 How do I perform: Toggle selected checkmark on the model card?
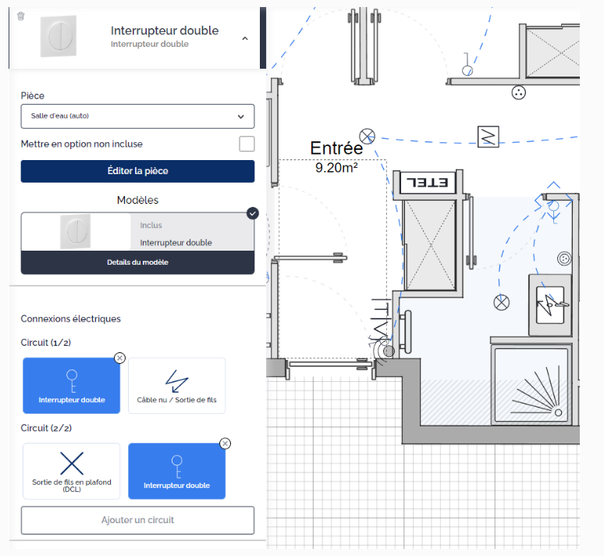[x=252, y=213]
